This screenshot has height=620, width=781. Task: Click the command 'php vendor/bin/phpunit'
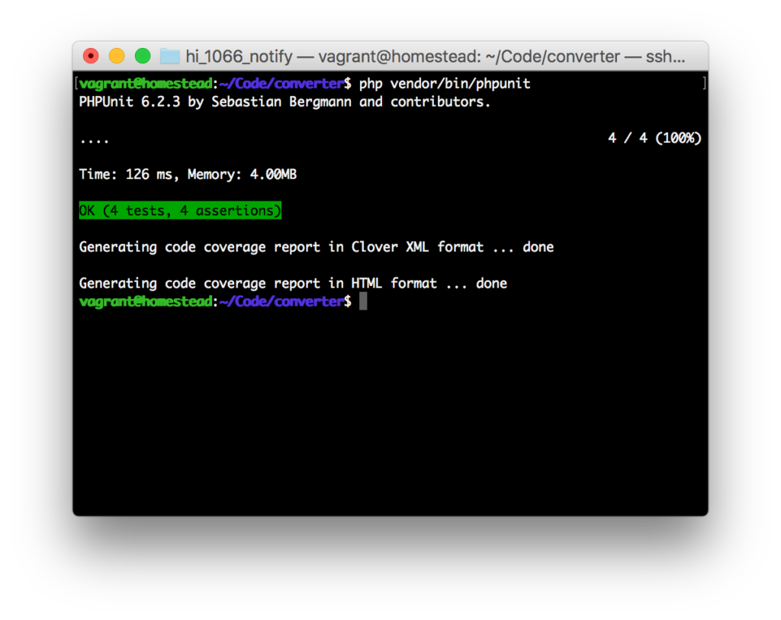coord(445,84)
